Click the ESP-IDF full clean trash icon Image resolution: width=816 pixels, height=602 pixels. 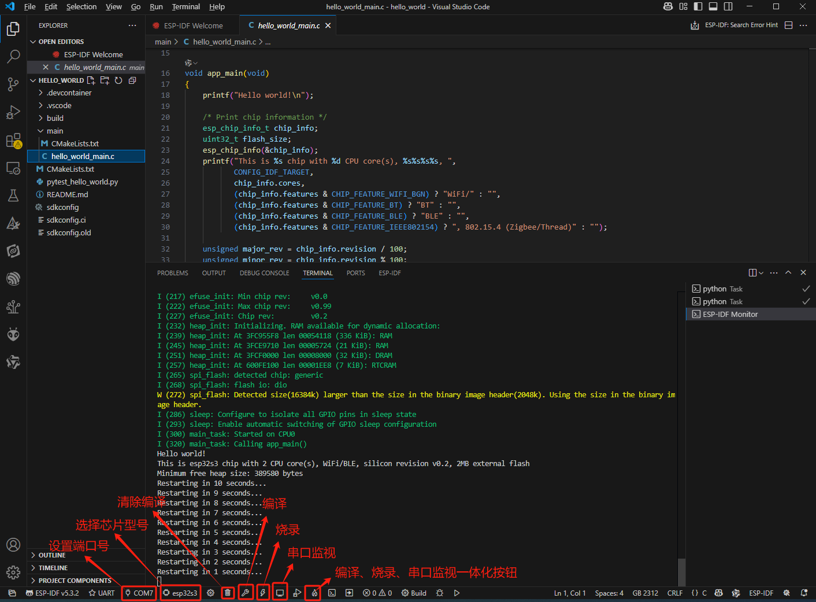[x=228, y=593]
